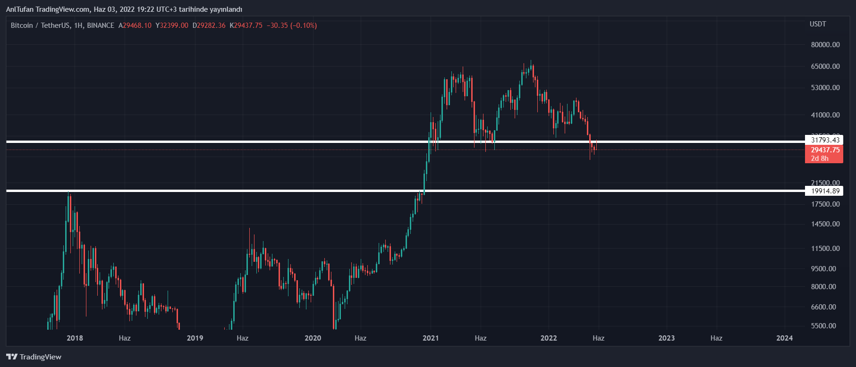Click the USDT currency label
Screen dimensions: 856x367
click(x=818, y=24)
